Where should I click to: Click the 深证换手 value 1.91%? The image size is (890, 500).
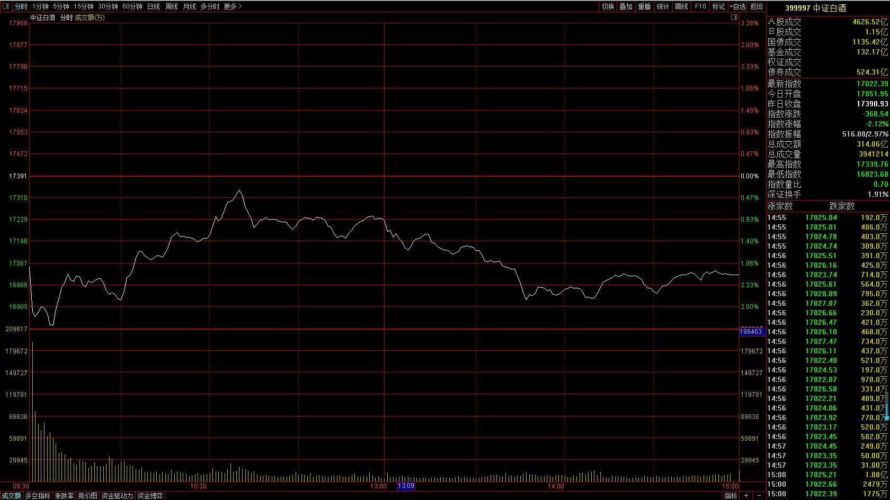click(x=878, y=194)
